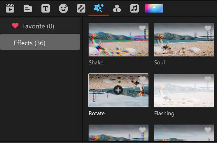217x143 pixels.
Task: Click the Flashing effect label
Action: tap(164, 113)
